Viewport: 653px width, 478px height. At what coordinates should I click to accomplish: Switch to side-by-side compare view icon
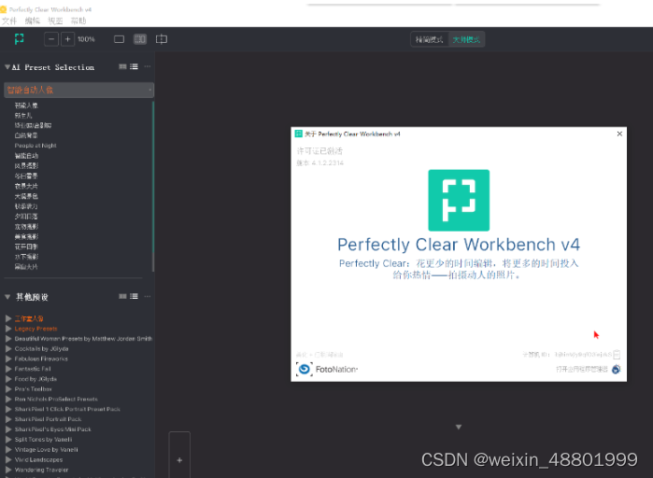coord(140,39)
